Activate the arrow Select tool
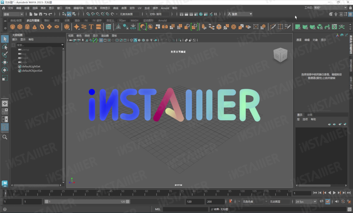Screen dimensions: 353x213 (x=5, y=39)
